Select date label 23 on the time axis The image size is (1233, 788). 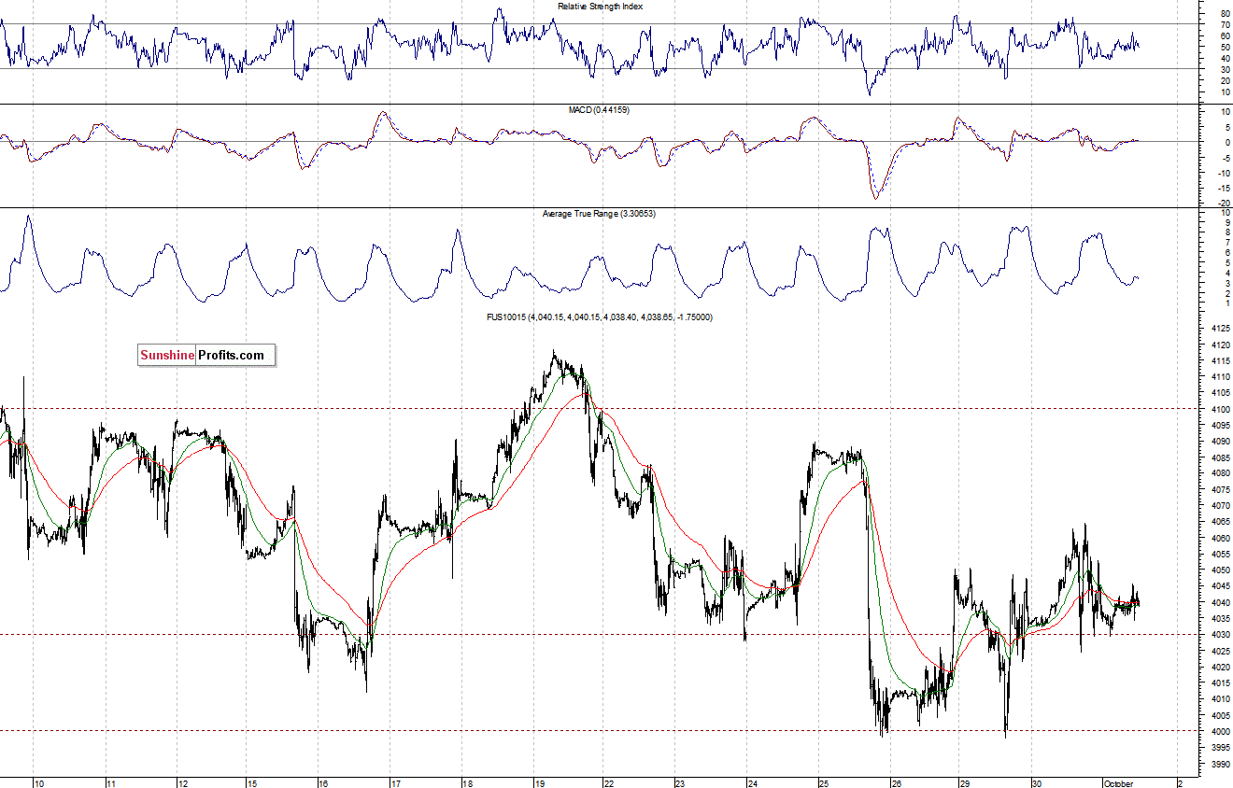(681, 783)
